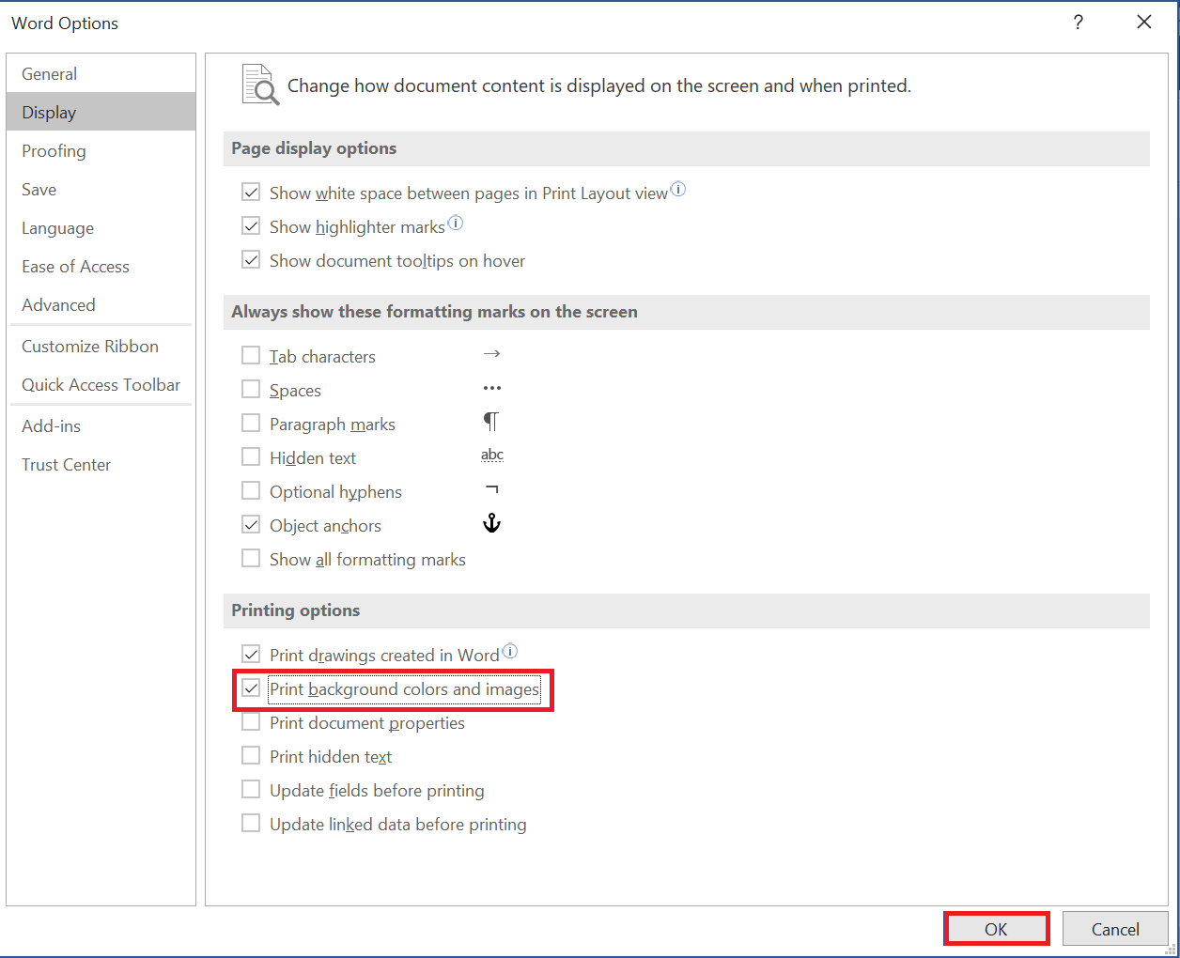This screenshot has height=958, width=1180.
Task: Go to Customize Ribbon settings
Action: pos(90,347)
